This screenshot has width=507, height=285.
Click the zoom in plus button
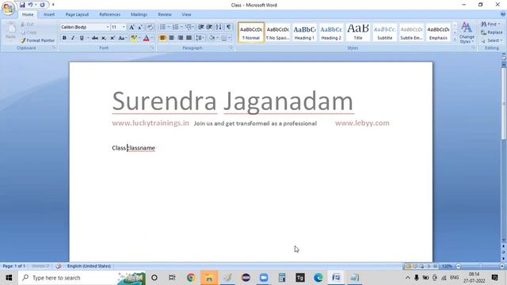[x=501, y=266]
